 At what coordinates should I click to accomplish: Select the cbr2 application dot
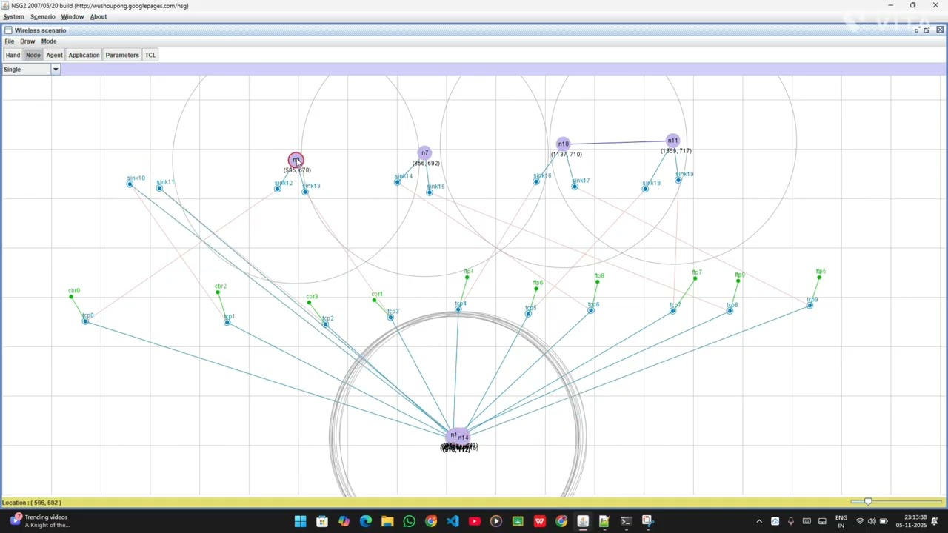coord(218,292)
